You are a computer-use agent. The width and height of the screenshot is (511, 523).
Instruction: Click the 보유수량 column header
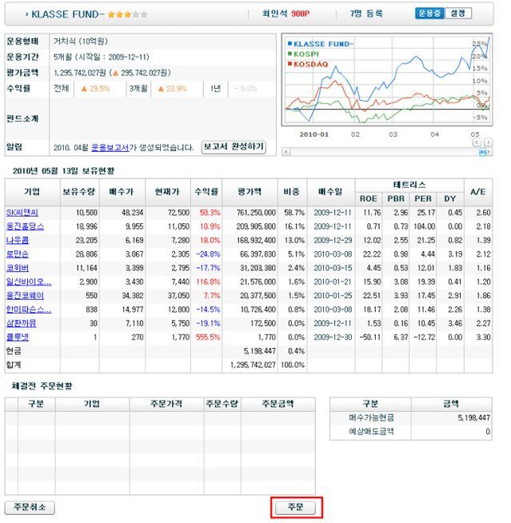(x=79, y=192)
